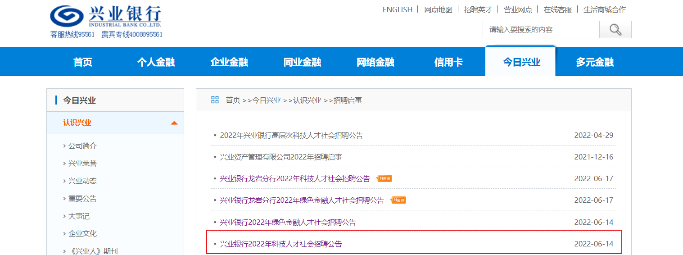Select the 今日兴业 navigation tab

tap(521, 62)
